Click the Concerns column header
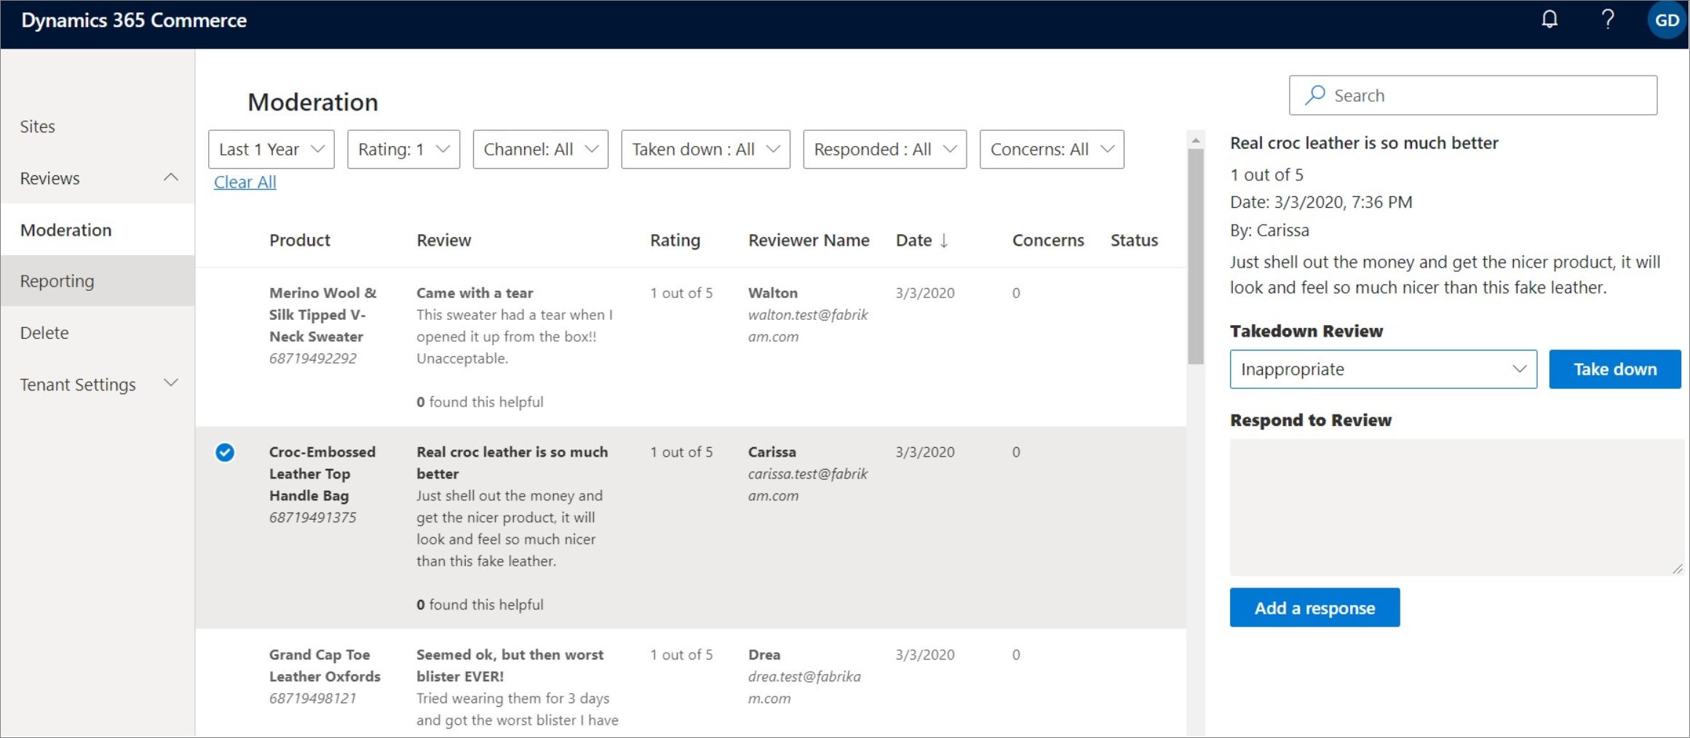The image size is (1690, 738). 1048,240
